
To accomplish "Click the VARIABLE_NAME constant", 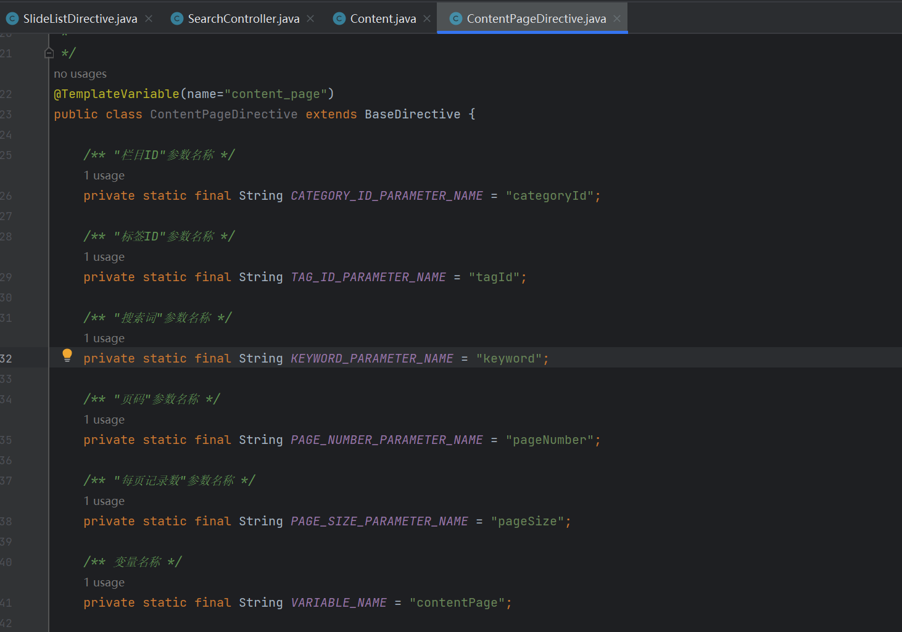I will 339,602.
